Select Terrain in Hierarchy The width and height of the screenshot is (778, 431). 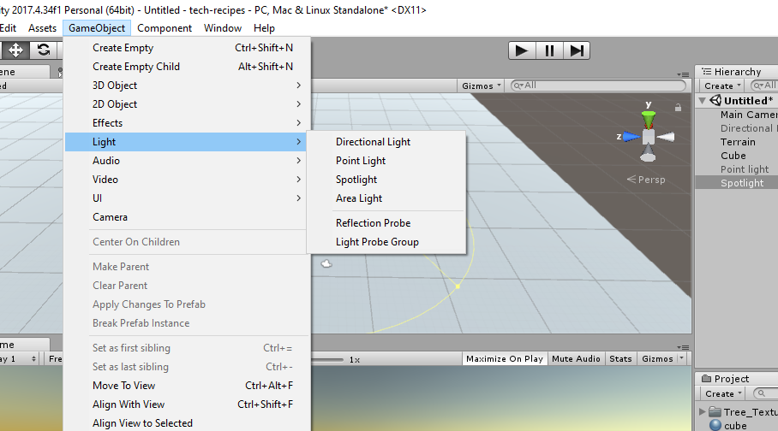coord(738,142)
